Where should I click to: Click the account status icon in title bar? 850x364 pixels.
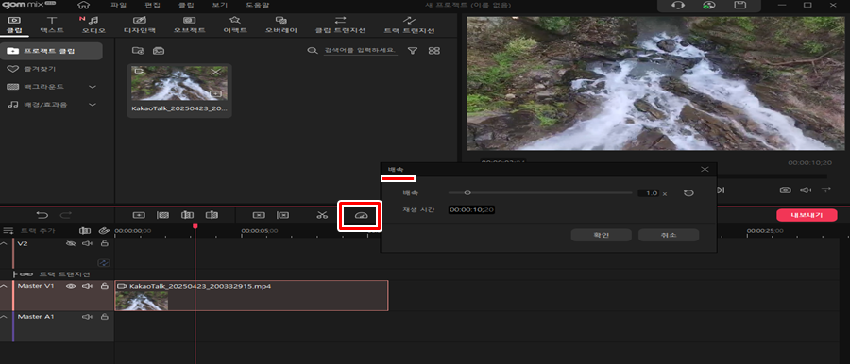click(708, 6)
